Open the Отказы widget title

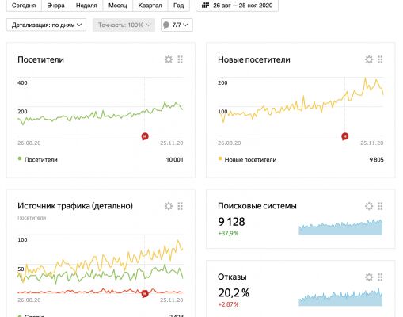click(x=232, y=277)
